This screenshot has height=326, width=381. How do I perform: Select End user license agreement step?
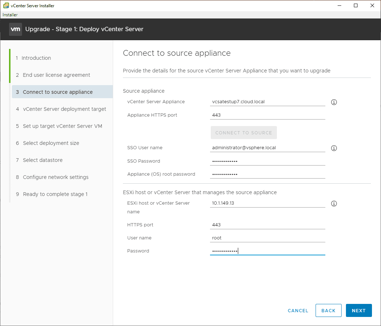click(56, 75)
